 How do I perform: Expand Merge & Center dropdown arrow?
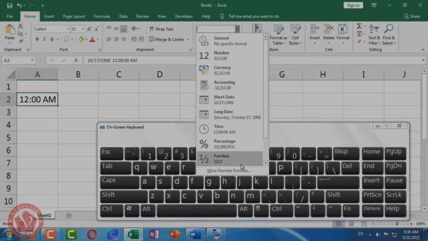pos(188,40)
